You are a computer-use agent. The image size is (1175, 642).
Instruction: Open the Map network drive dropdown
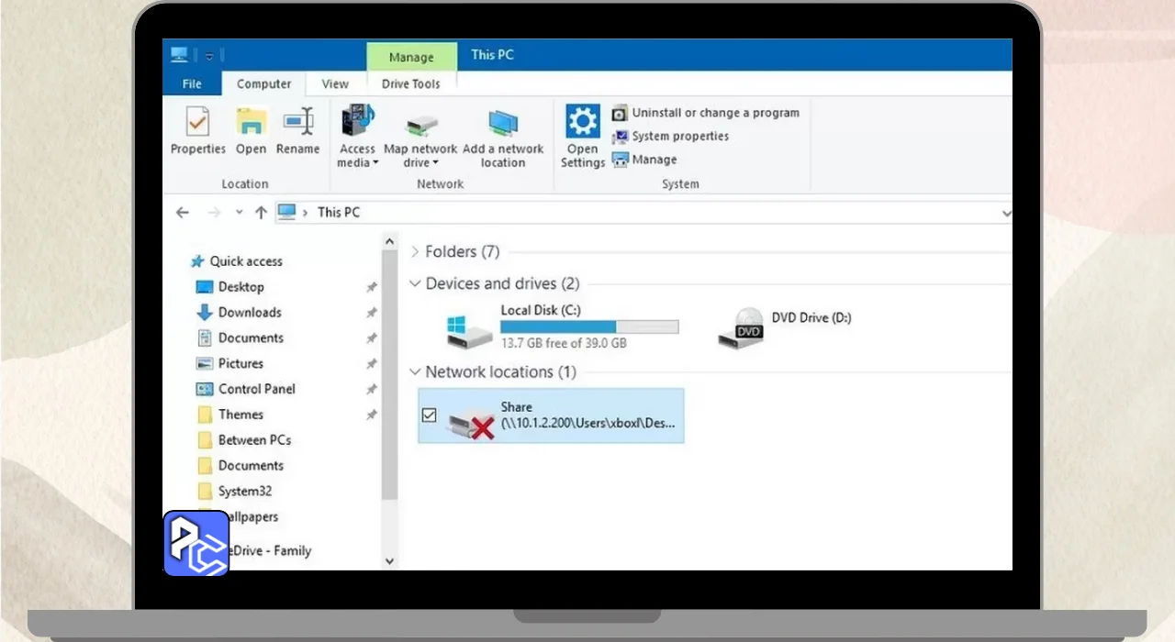[x=420, y=156]
